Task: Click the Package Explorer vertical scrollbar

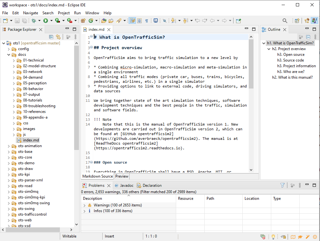Action: click(x=77, y=98)
